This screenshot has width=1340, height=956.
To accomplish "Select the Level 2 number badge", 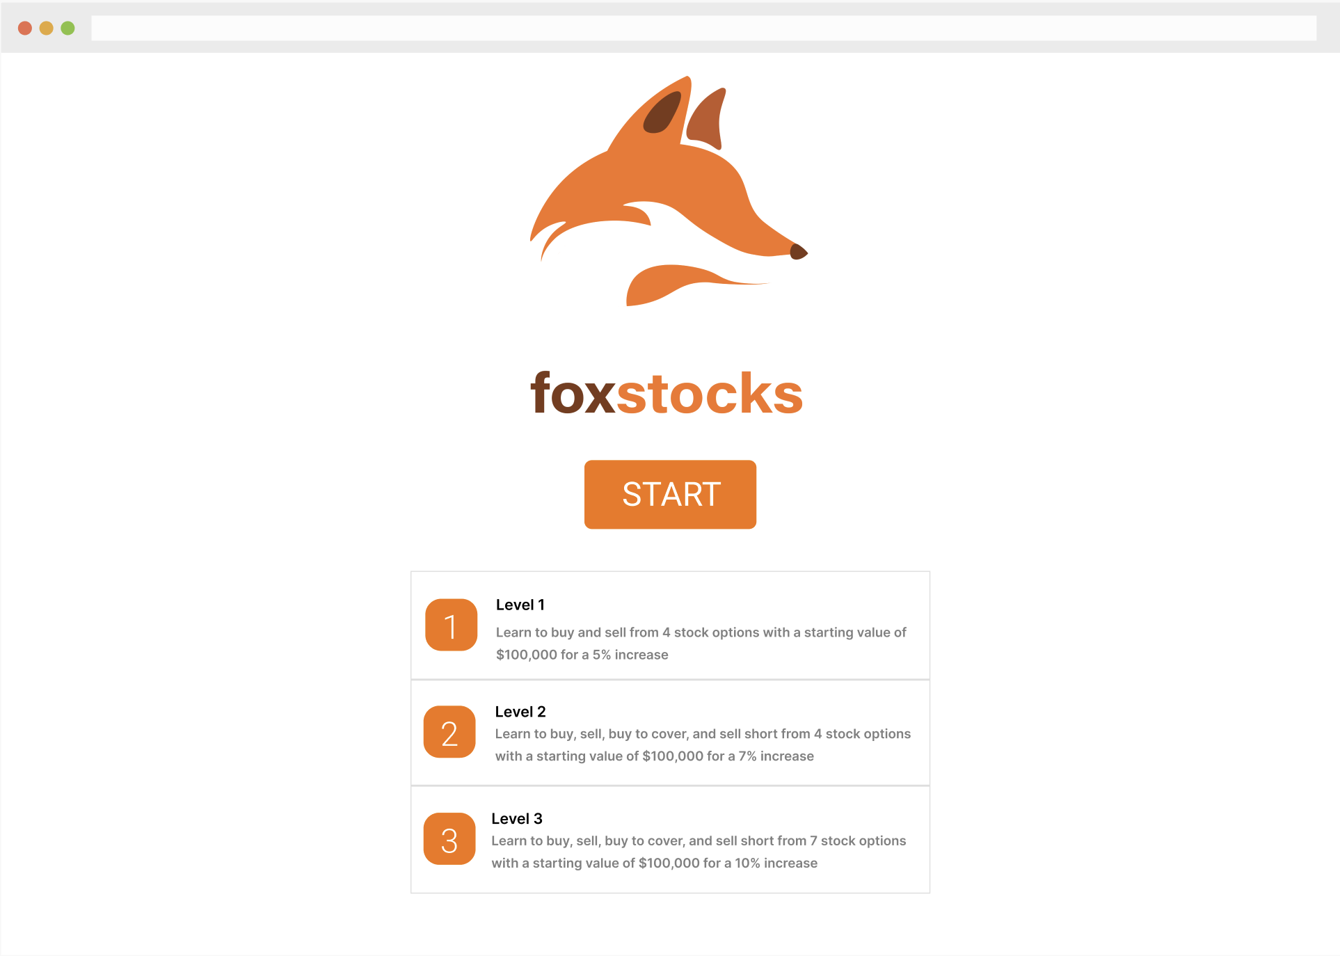I will click(449, 732).
